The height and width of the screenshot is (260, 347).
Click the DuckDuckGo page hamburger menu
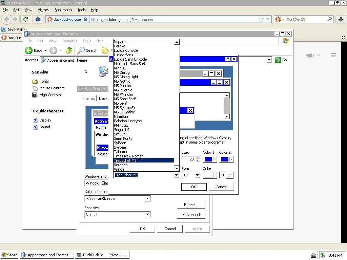pyautogui.click(x=333, y=55)
